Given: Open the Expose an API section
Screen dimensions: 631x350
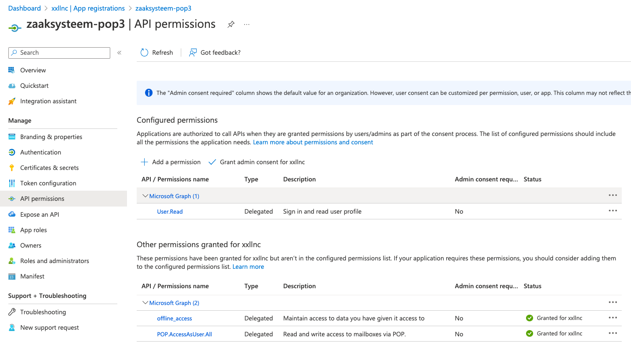Looking at the screenshot, I should 40,215.
